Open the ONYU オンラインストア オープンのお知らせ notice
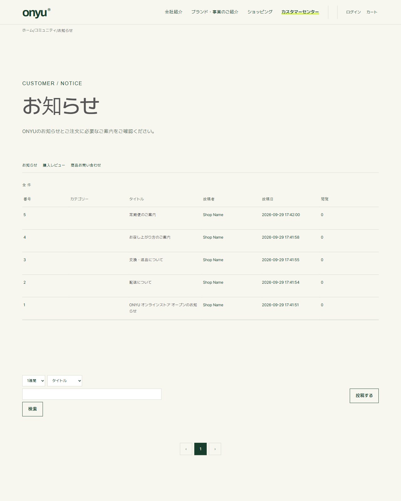 tap(163, 308)
